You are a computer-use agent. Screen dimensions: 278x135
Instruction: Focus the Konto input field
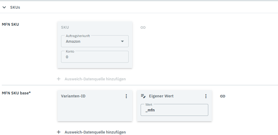pyautogui.click(x=95, y=57)
